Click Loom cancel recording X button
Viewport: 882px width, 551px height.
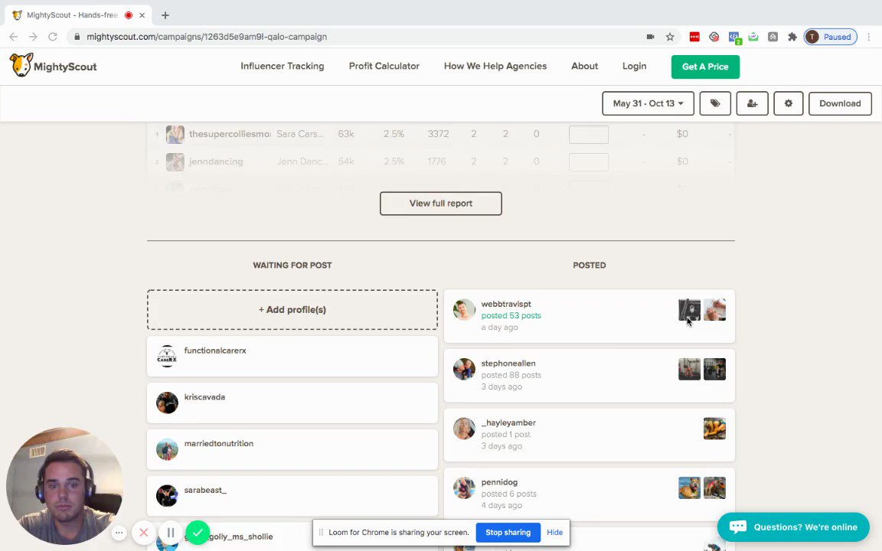tap(143, 532)
